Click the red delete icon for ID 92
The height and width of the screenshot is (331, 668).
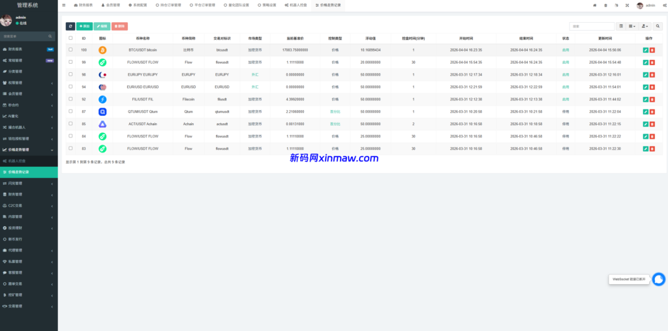[652, 100]
